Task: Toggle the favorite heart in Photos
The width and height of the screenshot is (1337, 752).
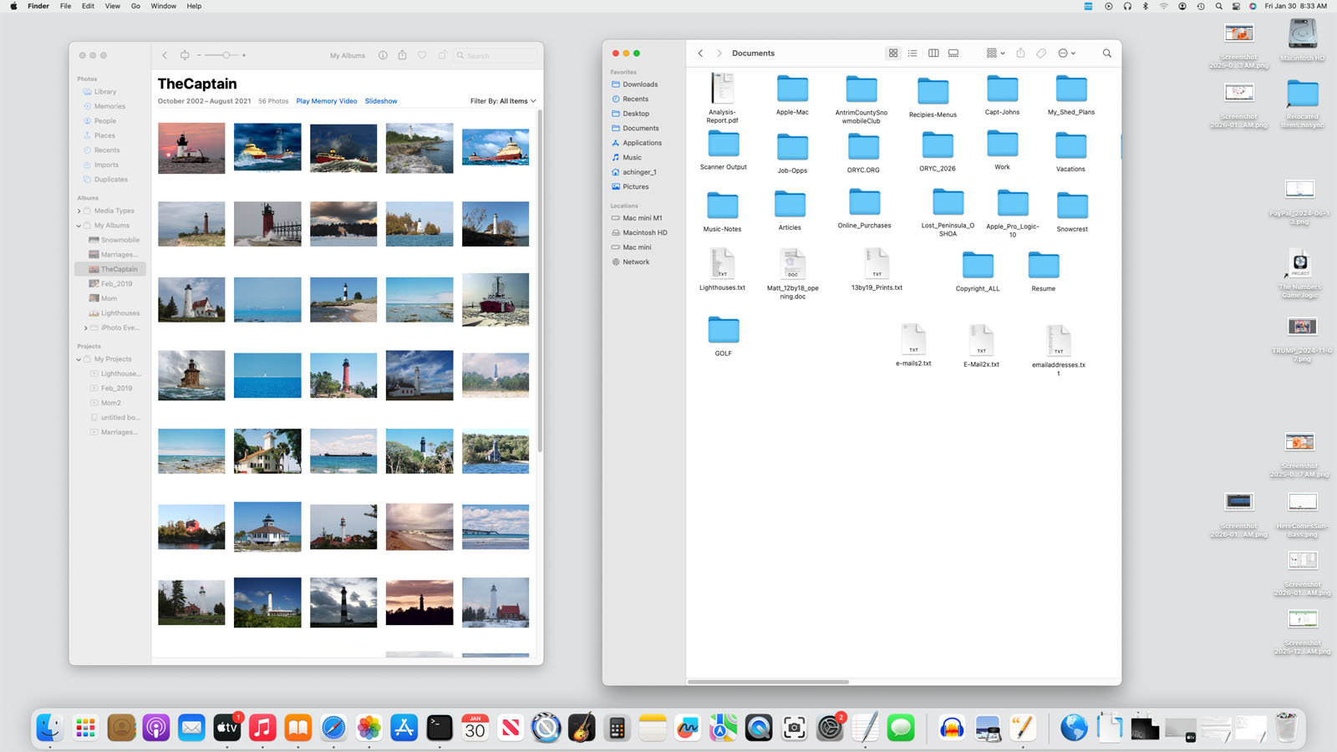Action: point(422,55)
